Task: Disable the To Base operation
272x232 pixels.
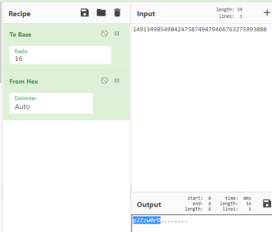Action: click(x=104, y=34)
